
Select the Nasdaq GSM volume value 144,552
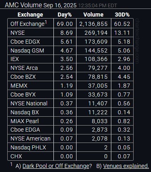pos(96,50)
